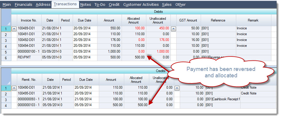Screen dimensions: 281x118
Task: Select the Transactions tab
Action: click(65, 4)
